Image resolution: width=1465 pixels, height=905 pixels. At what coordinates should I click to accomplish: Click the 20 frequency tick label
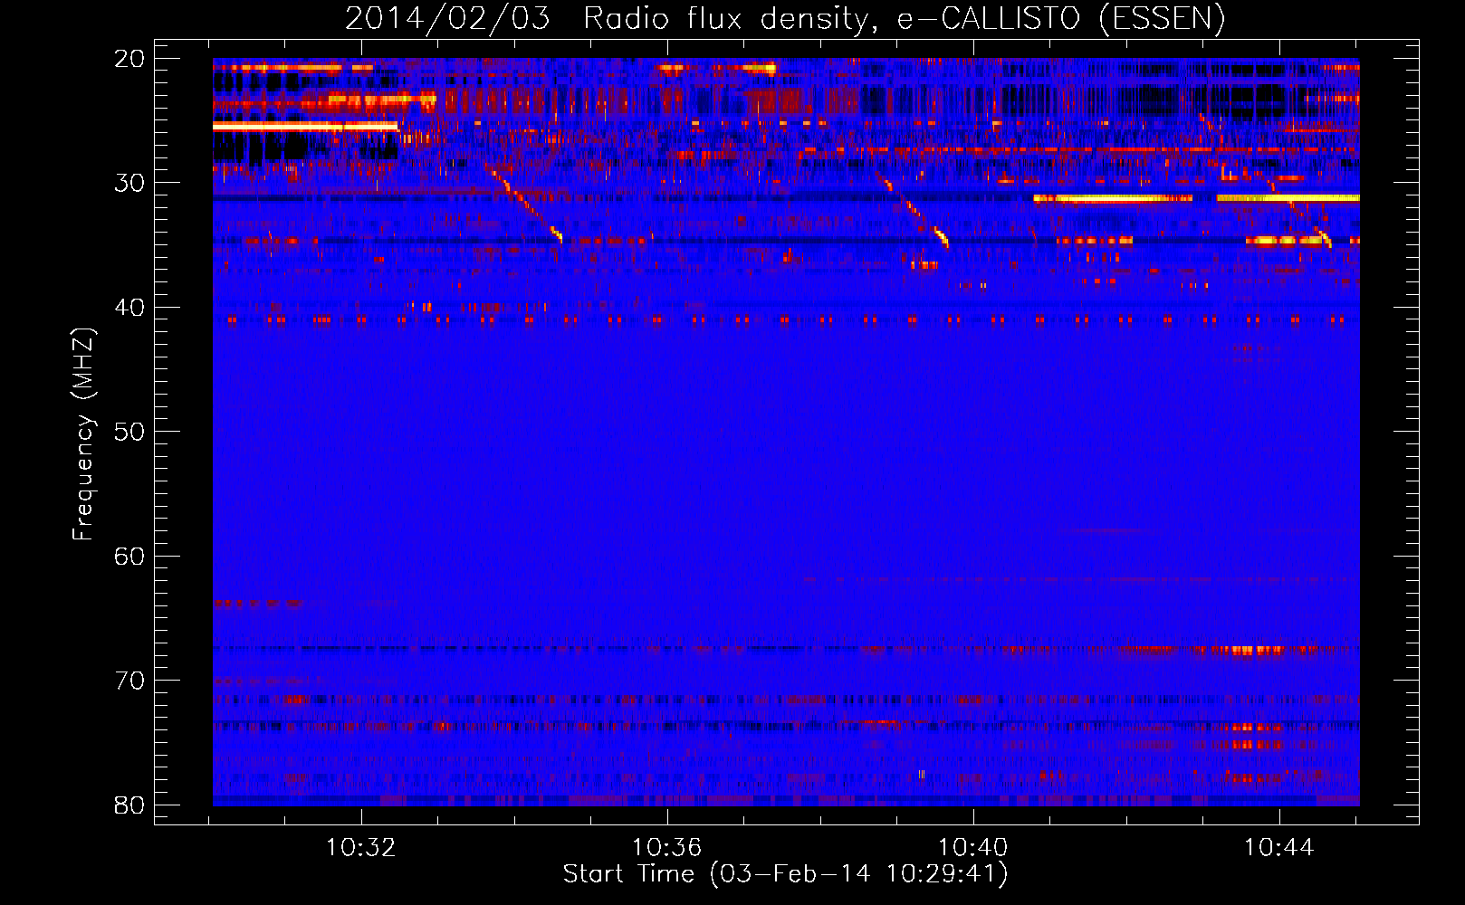129,59
